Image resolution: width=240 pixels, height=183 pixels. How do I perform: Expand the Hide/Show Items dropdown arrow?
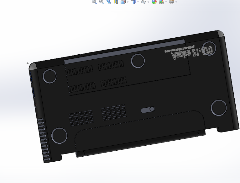(x=148, y=2)
